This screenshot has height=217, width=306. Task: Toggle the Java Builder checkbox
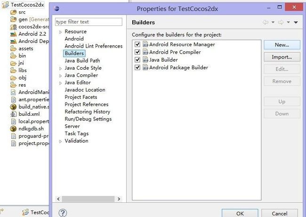[137, 60]
